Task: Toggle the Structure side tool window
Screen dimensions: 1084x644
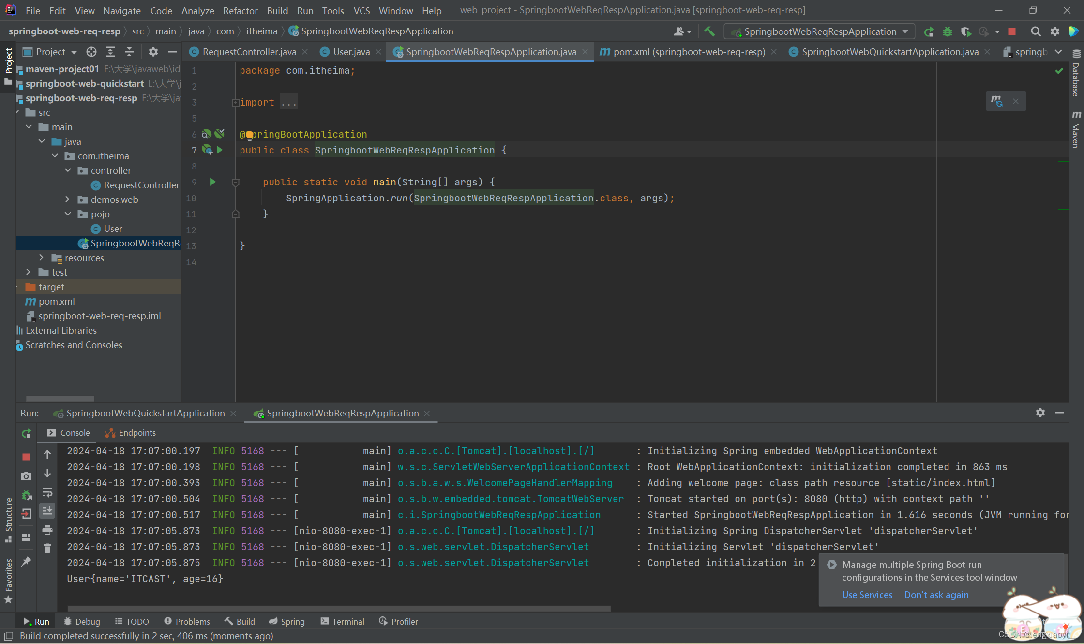Action: click(x=8, y=520)
